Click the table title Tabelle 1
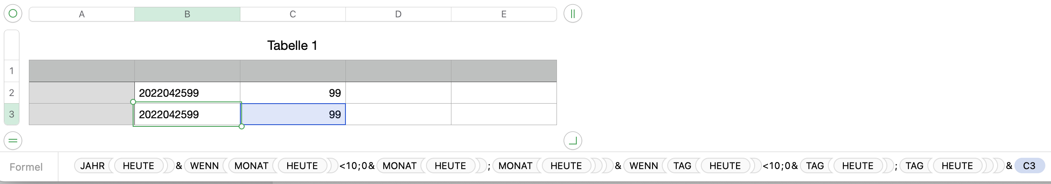This screenshot has width=1051, height=184. point(292,46)
